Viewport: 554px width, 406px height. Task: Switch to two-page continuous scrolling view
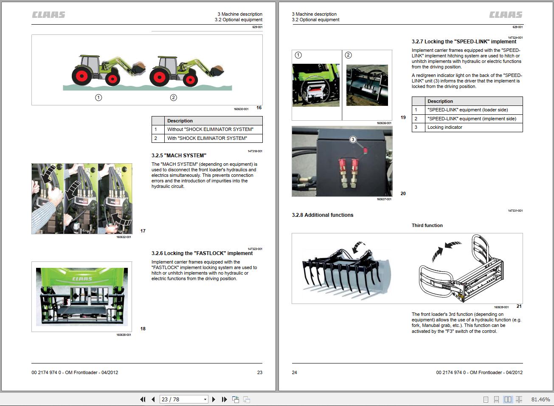[x=519, y=400]
